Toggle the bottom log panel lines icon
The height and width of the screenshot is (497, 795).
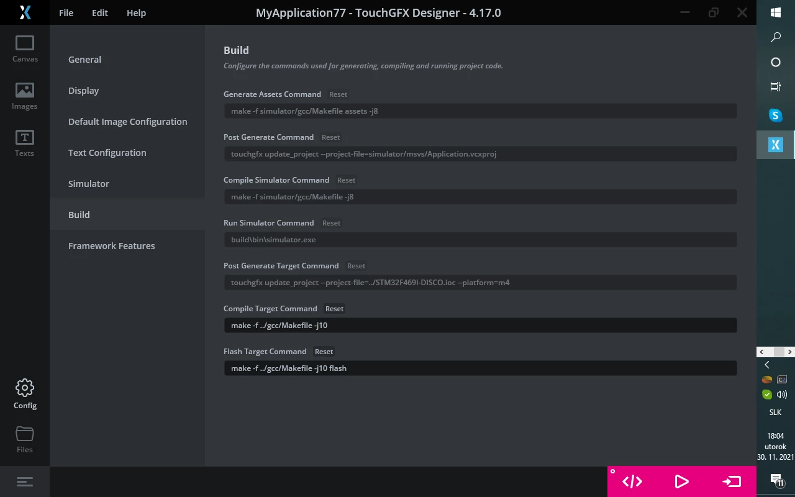point(25,481)
